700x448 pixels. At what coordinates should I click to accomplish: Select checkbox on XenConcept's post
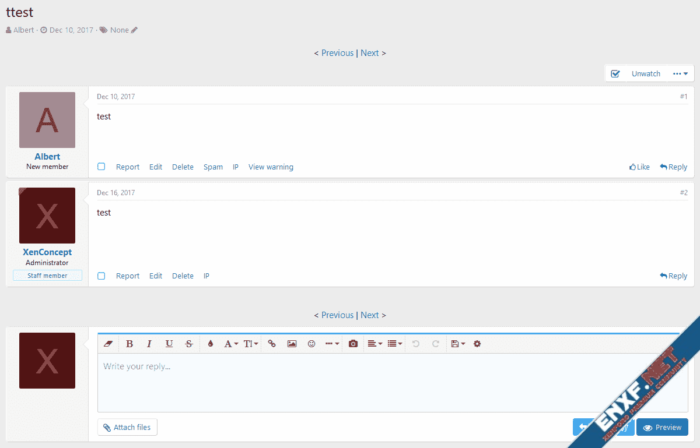101,276
